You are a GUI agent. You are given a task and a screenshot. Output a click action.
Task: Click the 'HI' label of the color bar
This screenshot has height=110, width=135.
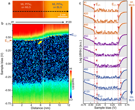pos(71,69)
